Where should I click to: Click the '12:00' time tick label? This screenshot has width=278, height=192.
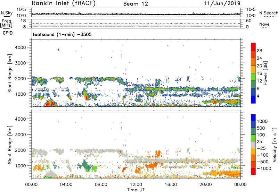pyautogui.click(x=136, y=185)
